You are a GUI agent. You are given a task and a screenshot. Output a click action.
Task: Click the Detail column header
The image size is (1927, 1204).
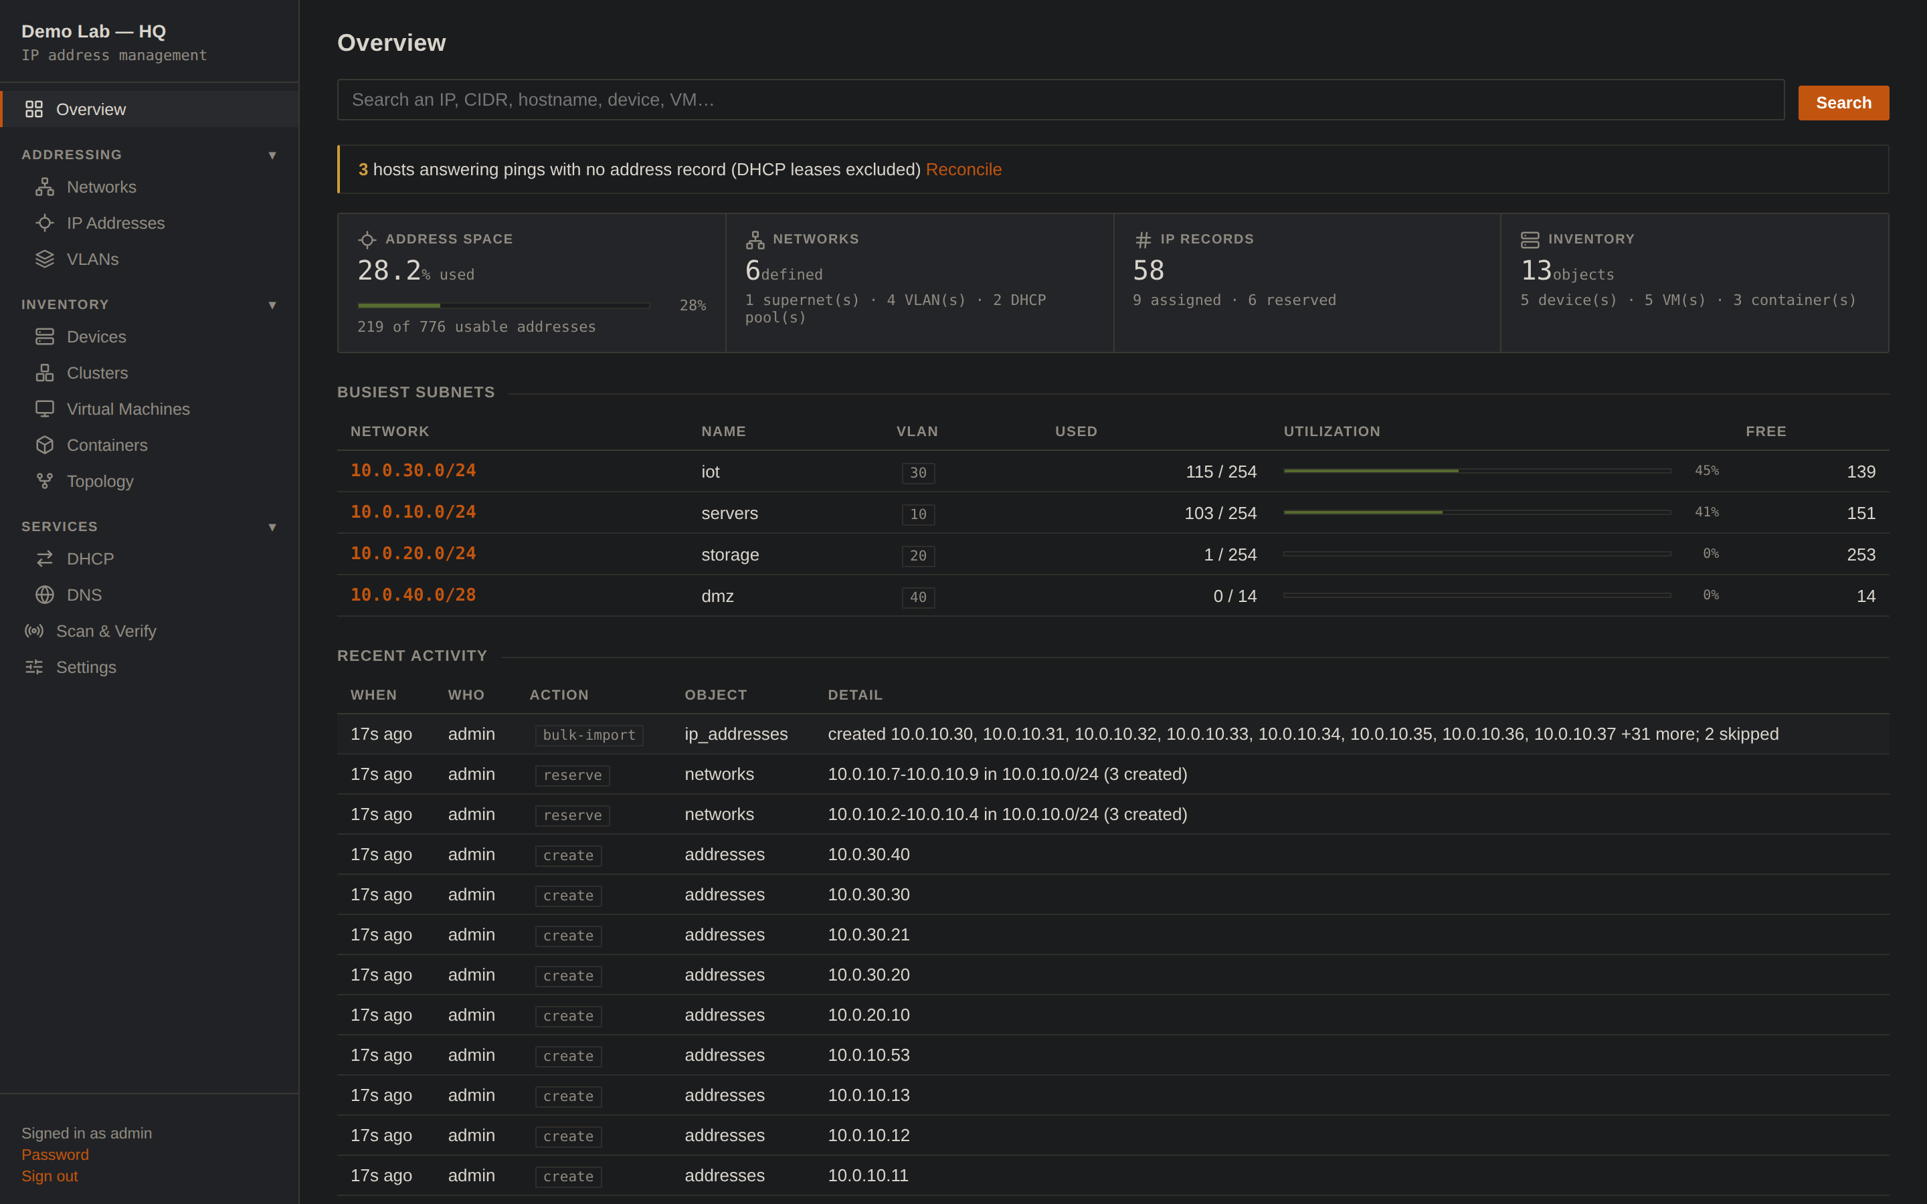point(855,695)
